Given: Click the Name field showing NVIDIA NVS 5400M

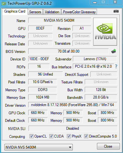Looking at the screenshot, I should click(60, 20).
